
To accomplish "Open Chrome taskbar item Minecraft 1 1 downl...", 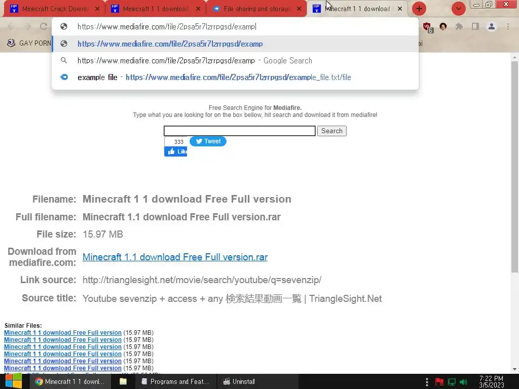I will coord(70,381).
